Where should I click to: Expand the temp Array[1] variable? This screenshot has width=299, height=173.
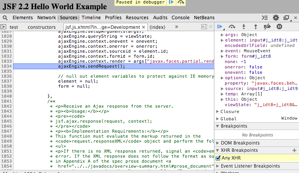(x=222, y=94)
